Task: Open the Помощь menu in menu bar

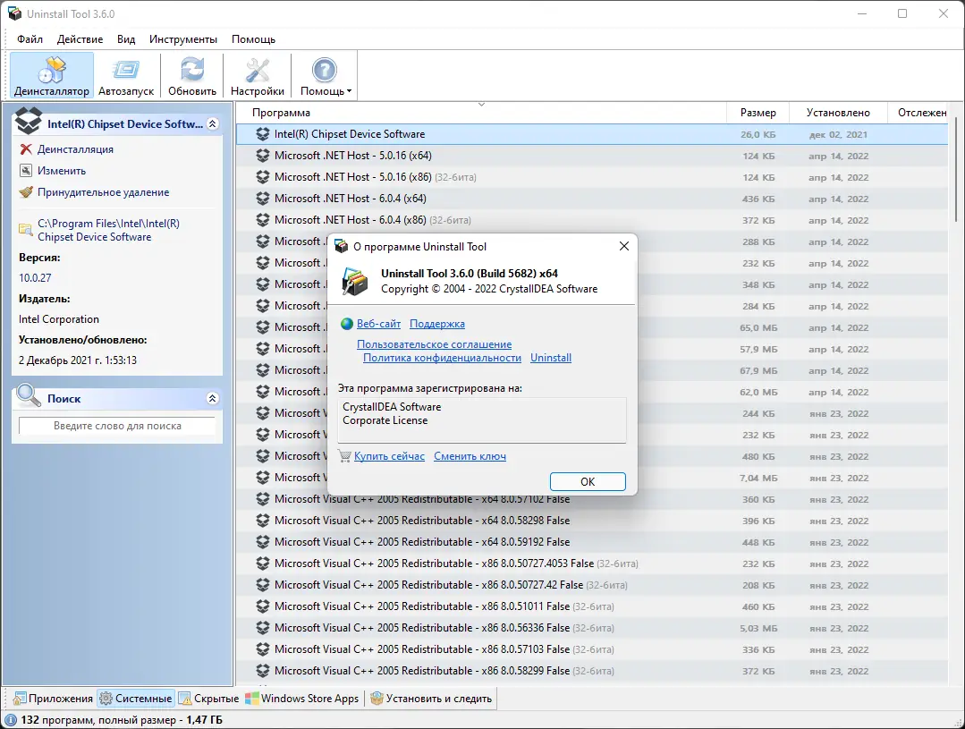Action: click(253, 38)
